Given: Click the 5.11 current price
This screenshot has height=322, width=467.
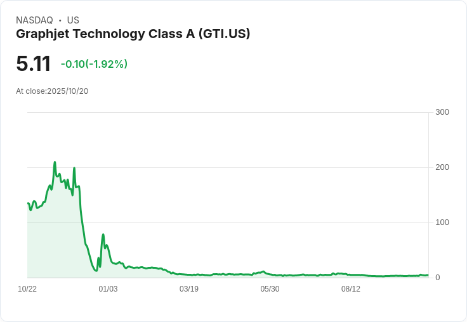Looking at the screenshot, I should click(34, 63).
